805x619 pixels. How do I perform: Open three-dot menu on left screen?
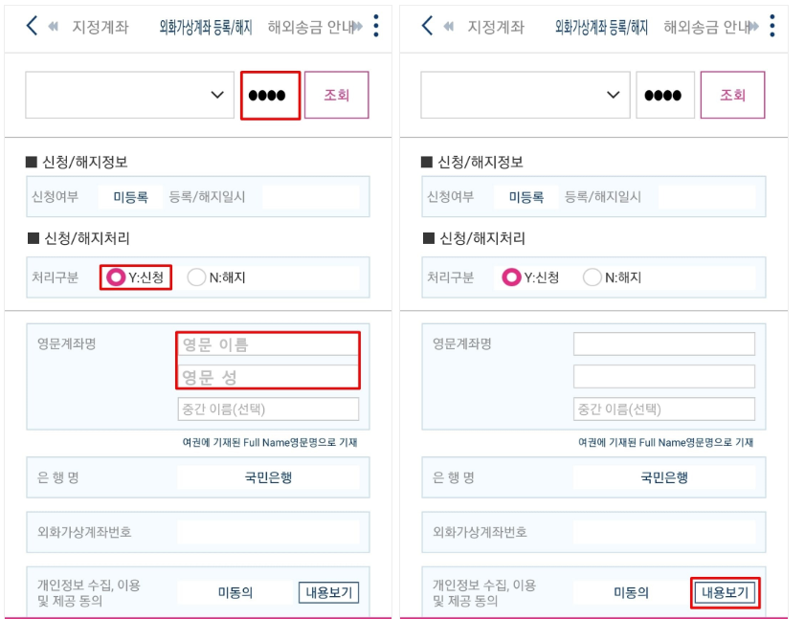376,26
